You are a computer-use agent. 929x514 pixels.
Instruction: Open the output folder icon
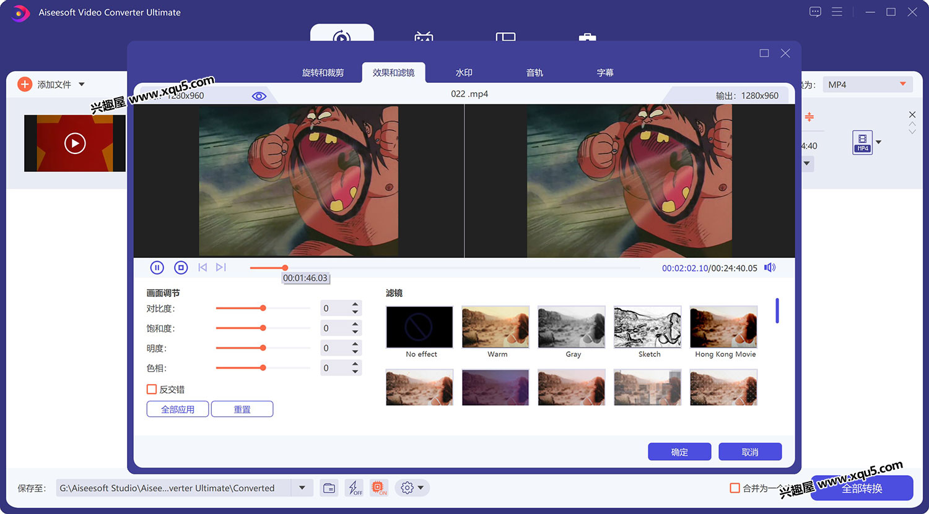329,488
